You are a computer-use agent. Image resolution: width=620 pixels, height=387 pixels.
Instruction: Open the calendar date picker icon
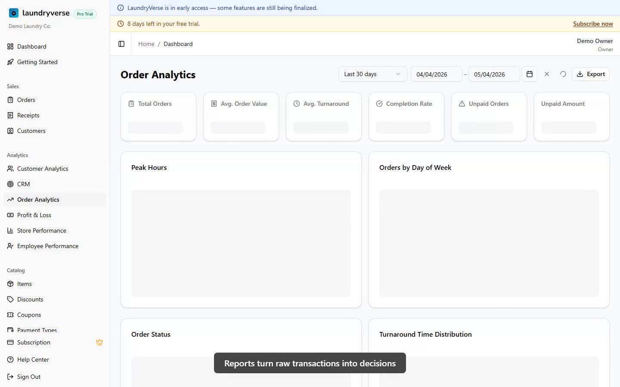(530, 74)
